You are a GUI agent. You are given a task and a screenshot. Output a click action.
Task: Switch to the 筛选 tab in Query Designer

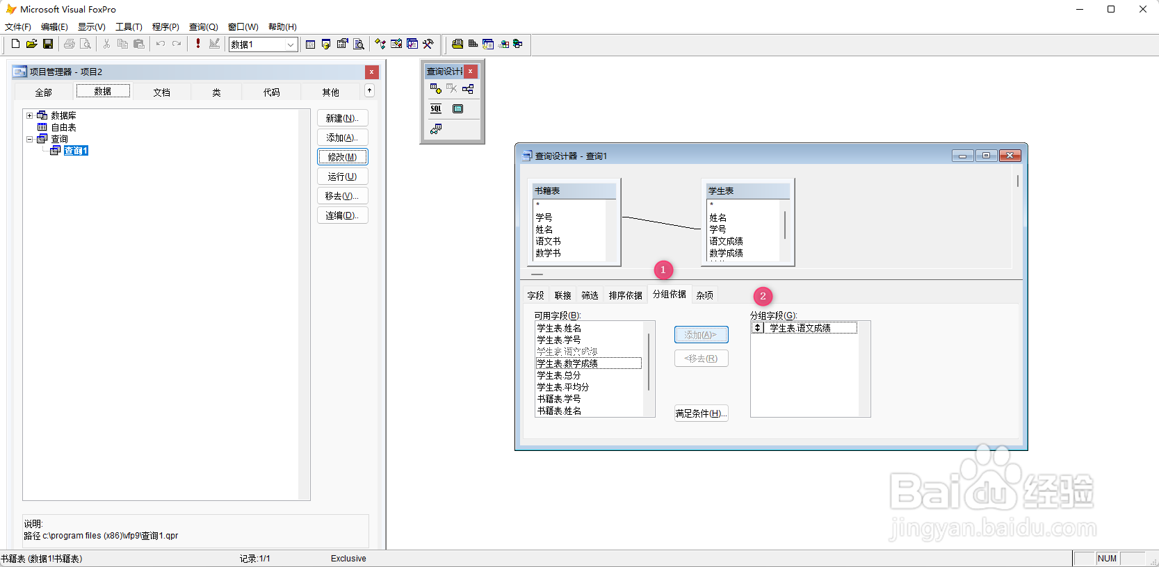pos(590,295)
